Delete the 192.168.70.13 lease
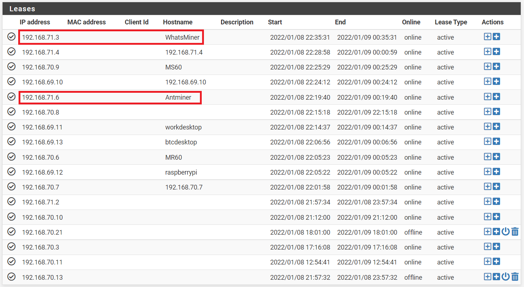The width and height of the screenshot is (524, 287). coord(515,277)
